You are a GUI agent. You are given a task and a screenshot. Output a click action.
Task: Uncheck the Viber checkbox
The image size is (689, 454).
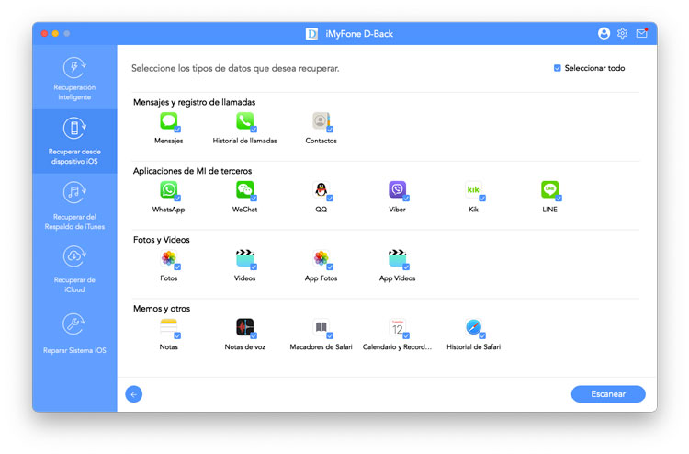pyautogui.click(x=406, y=199)
